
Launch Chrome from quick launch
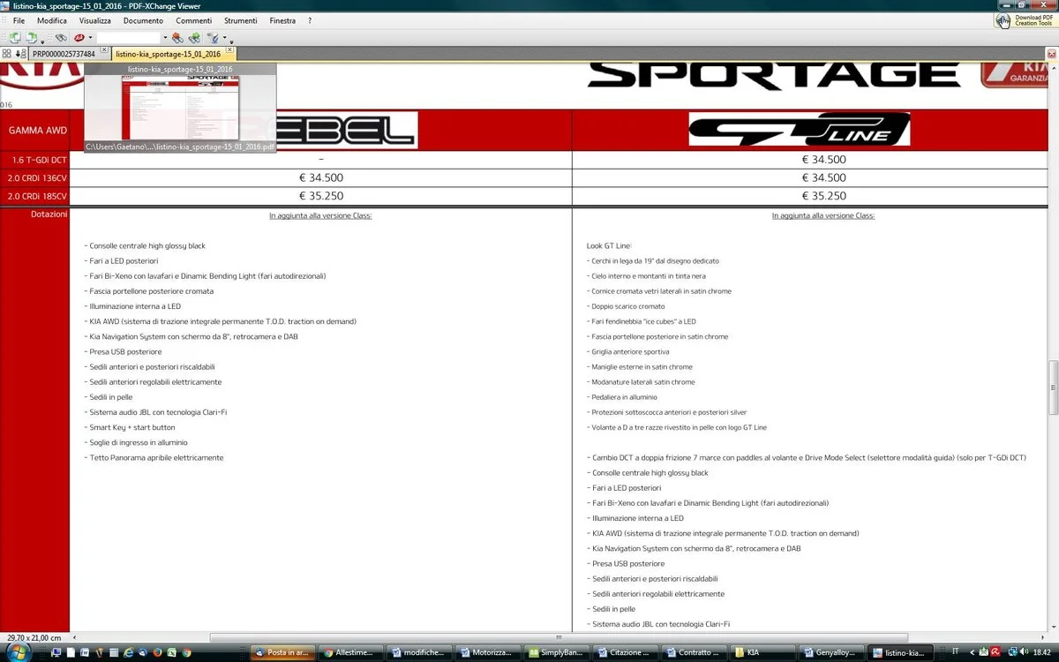186,652
